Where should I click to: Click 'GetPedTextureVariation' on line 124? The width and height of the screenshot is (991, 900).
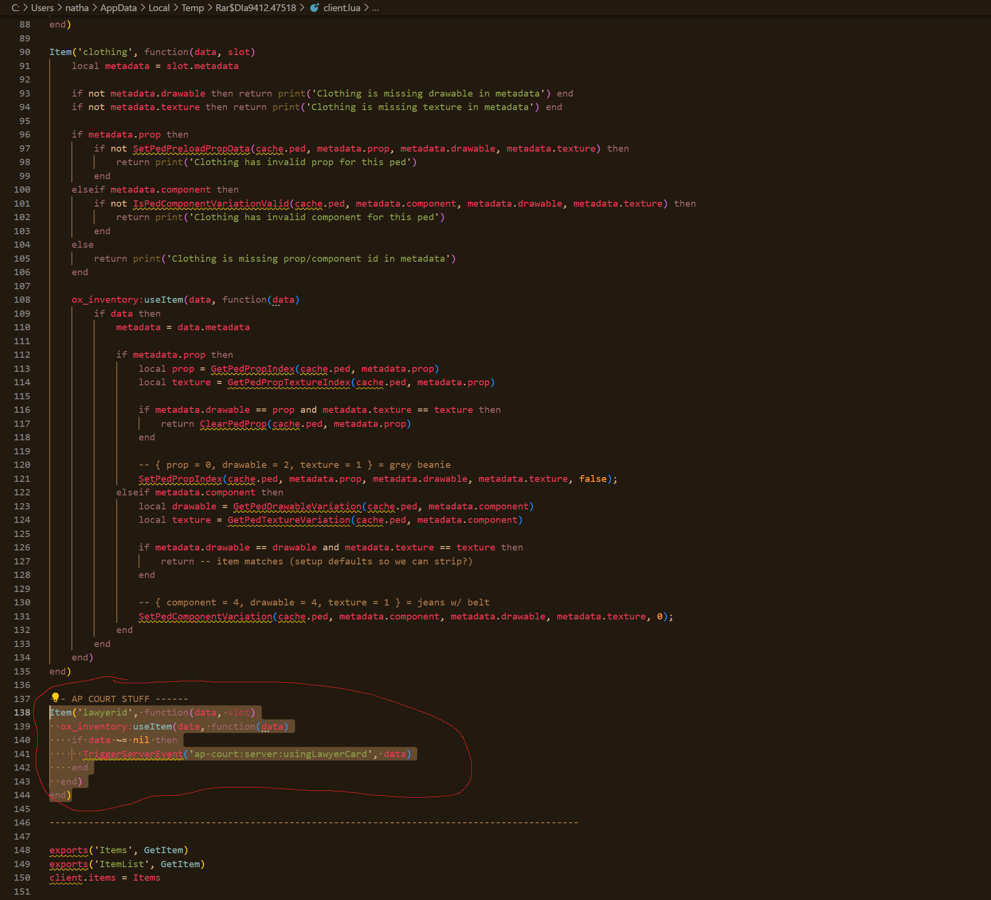pyautogui.click(x=289, y=520)
